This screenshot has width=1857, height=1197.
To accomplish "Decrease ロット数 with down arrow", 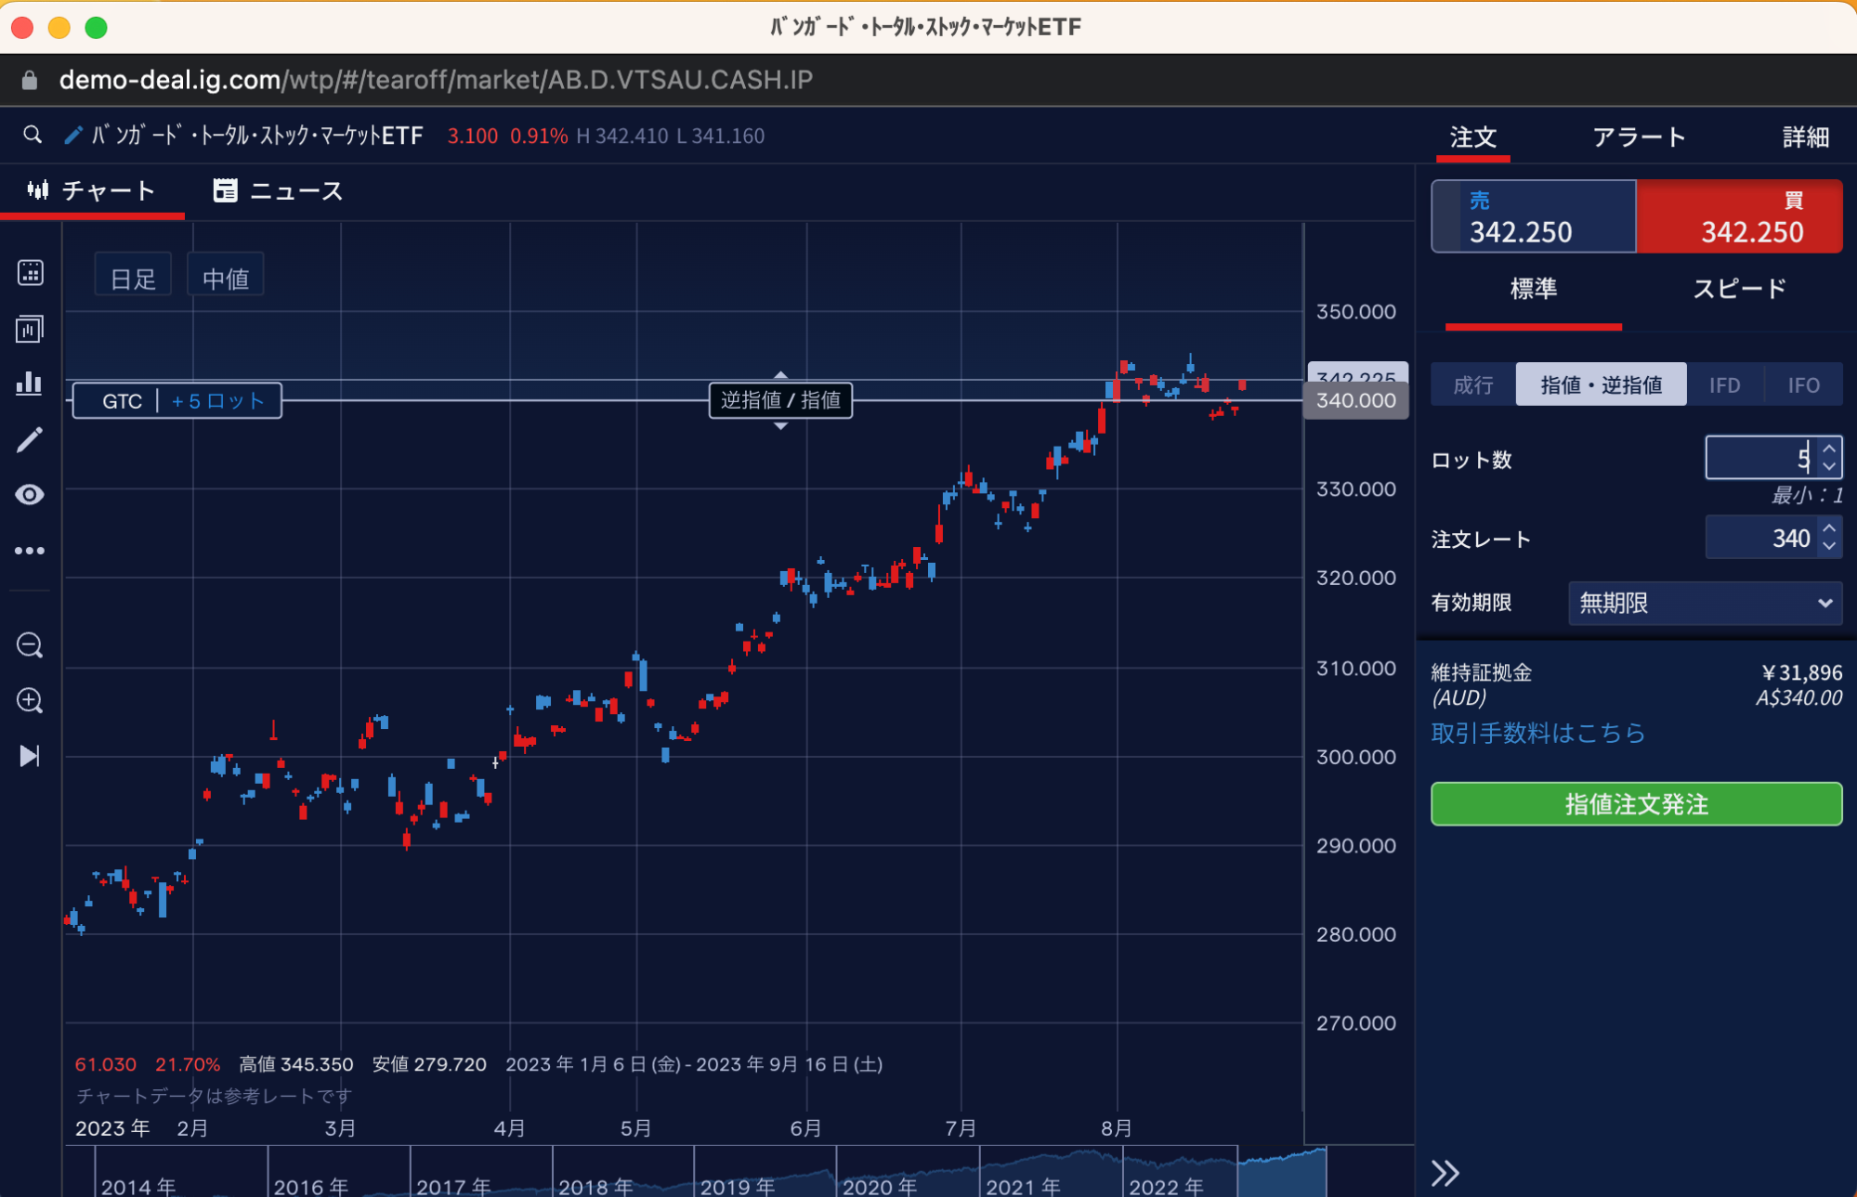I will click(x=1829, y=467).
